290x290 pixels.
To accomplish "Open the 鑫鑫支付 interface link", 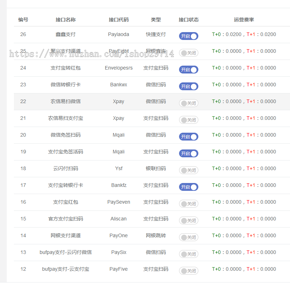I will [x=65, y=34].
